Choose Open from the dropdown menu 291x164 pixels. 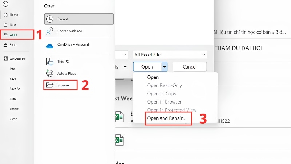click(x=153, y=77)
